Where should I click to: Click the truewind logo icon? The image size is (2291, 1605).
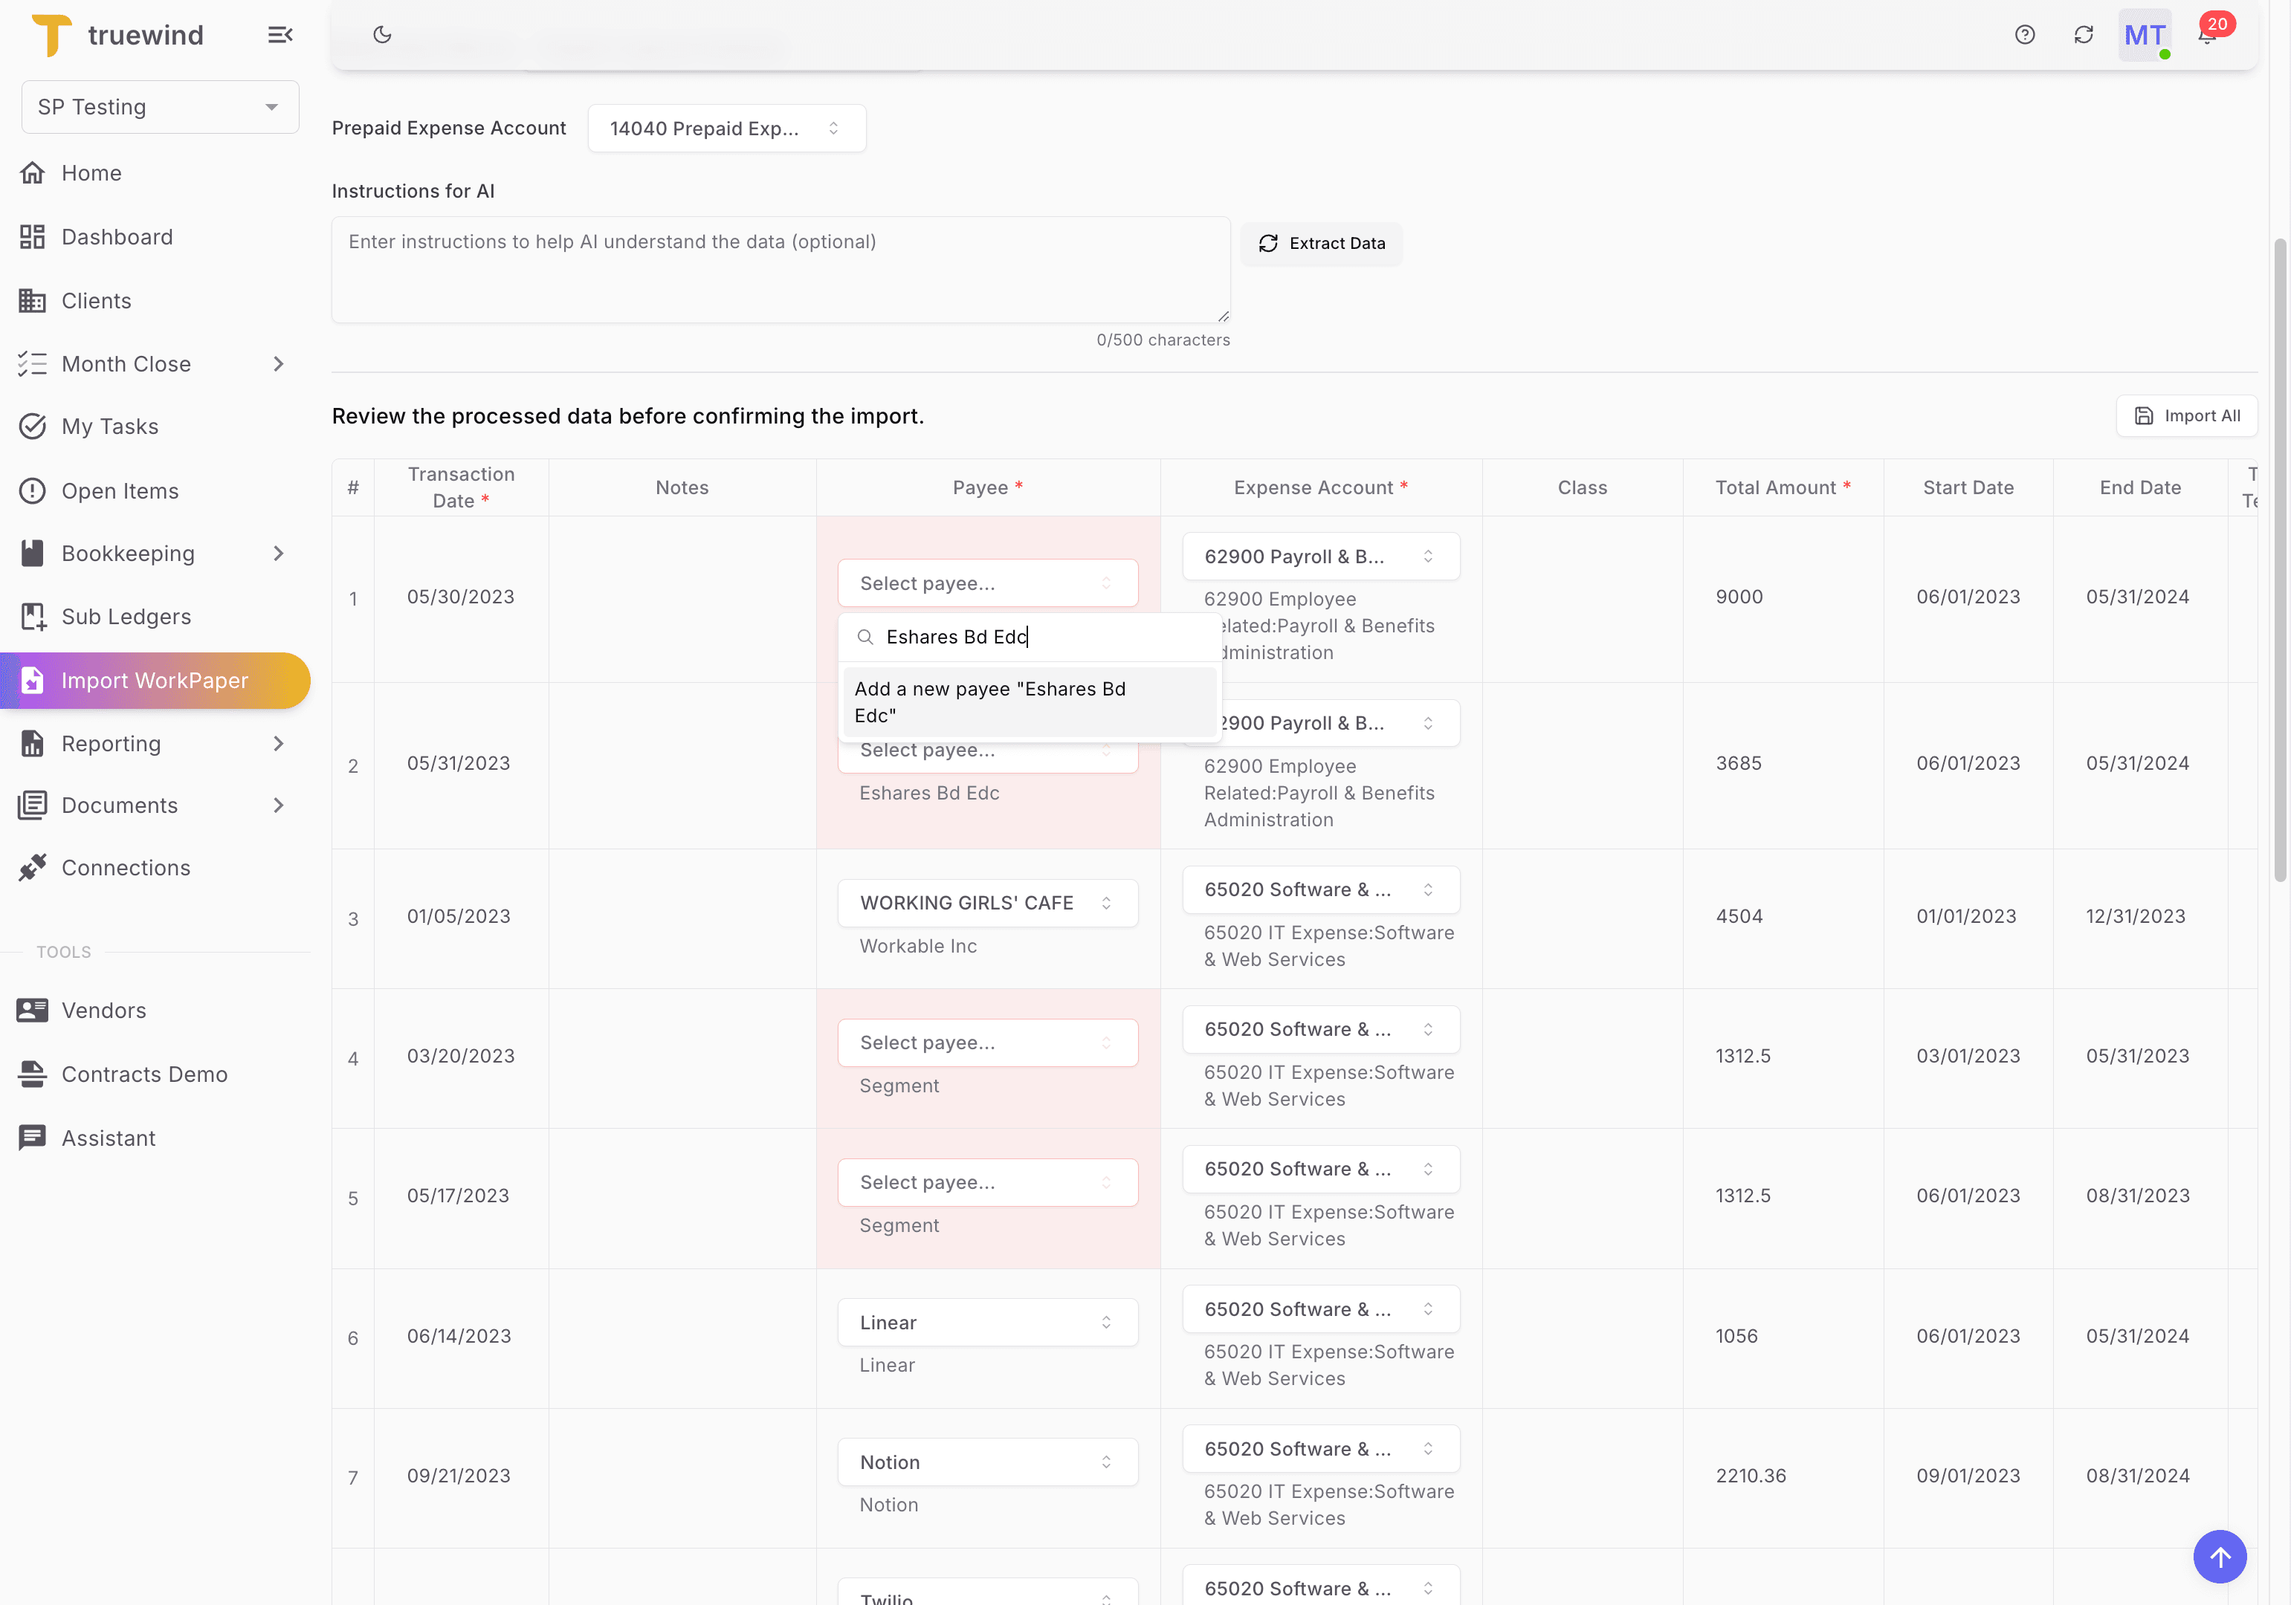(x=52, y=34)
